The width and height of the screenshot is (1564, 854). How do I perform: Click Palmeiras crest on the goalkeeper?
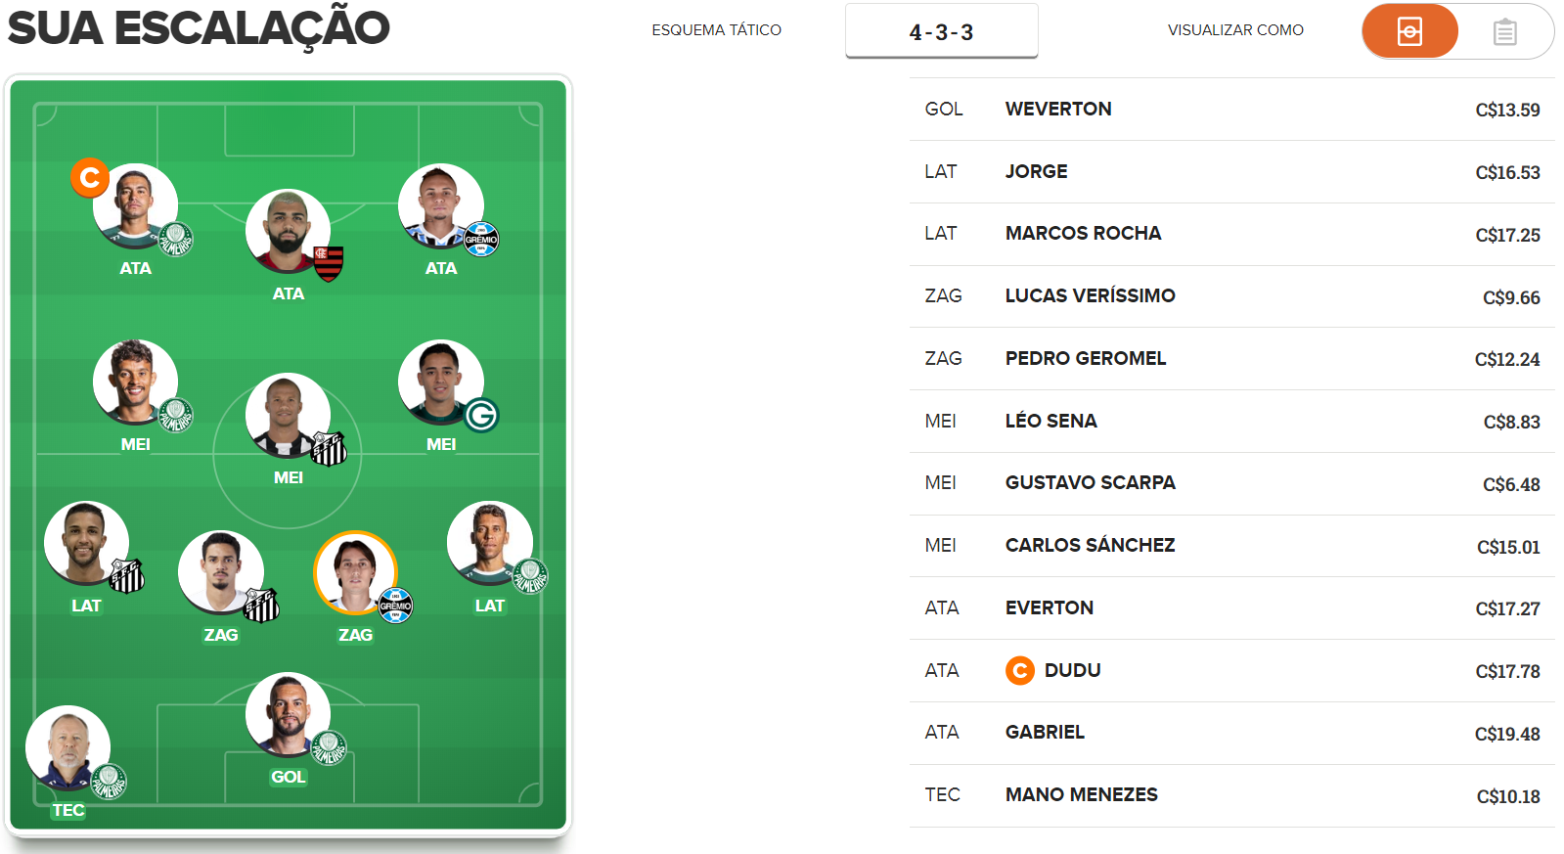click(x=329, y=748)
